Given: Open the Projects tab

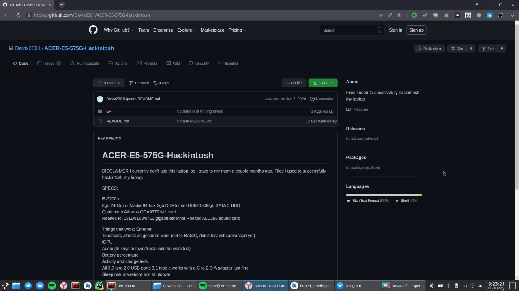Looking at the screenshot, I should pos(147,63).
